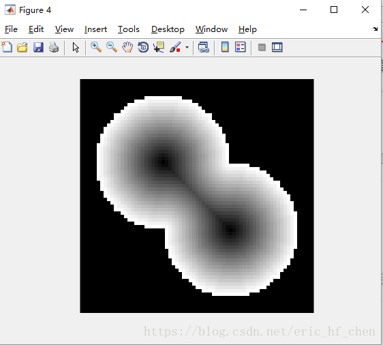Open the Desktop menu
Screen dimensions: 383x345
coord(168,29)
